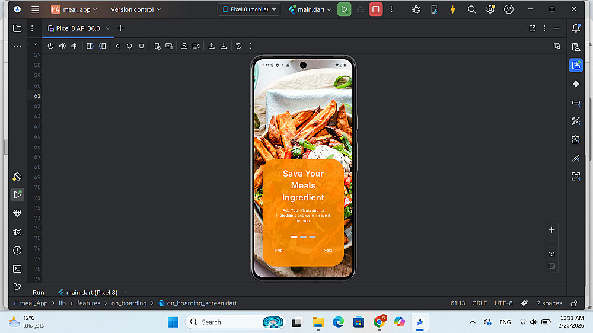The height and width of the screenshot is (333, 593).
Task: Open the Gemini sparkle assistant
Action: pos(576,84)
